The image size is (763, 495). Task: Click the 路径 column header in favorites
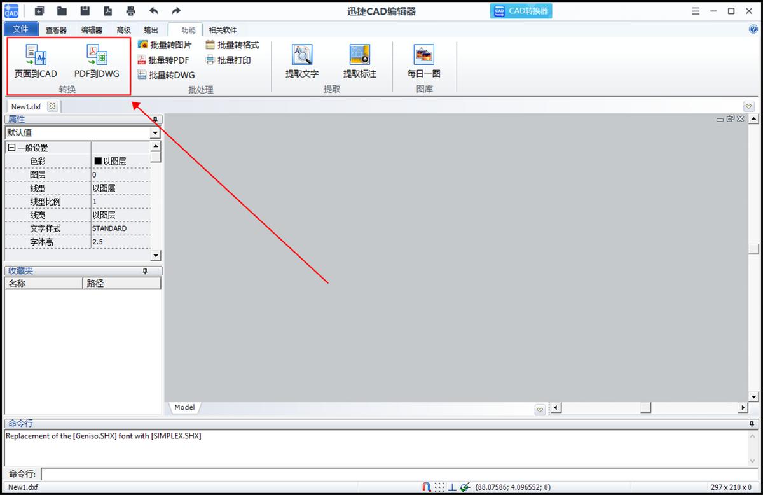point(122,284)
